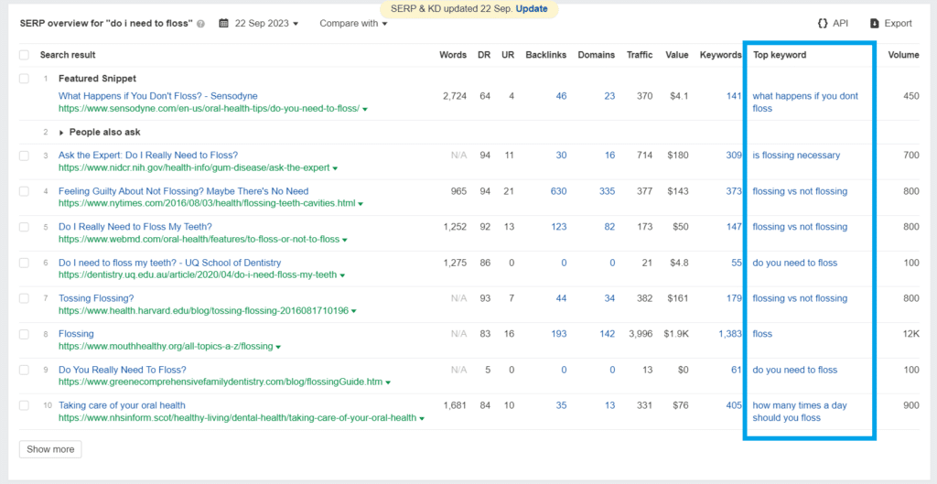Click the Update link in the yellow banner
The width and height of the screenshot is (937, 484).
click(x=531, y=9)
